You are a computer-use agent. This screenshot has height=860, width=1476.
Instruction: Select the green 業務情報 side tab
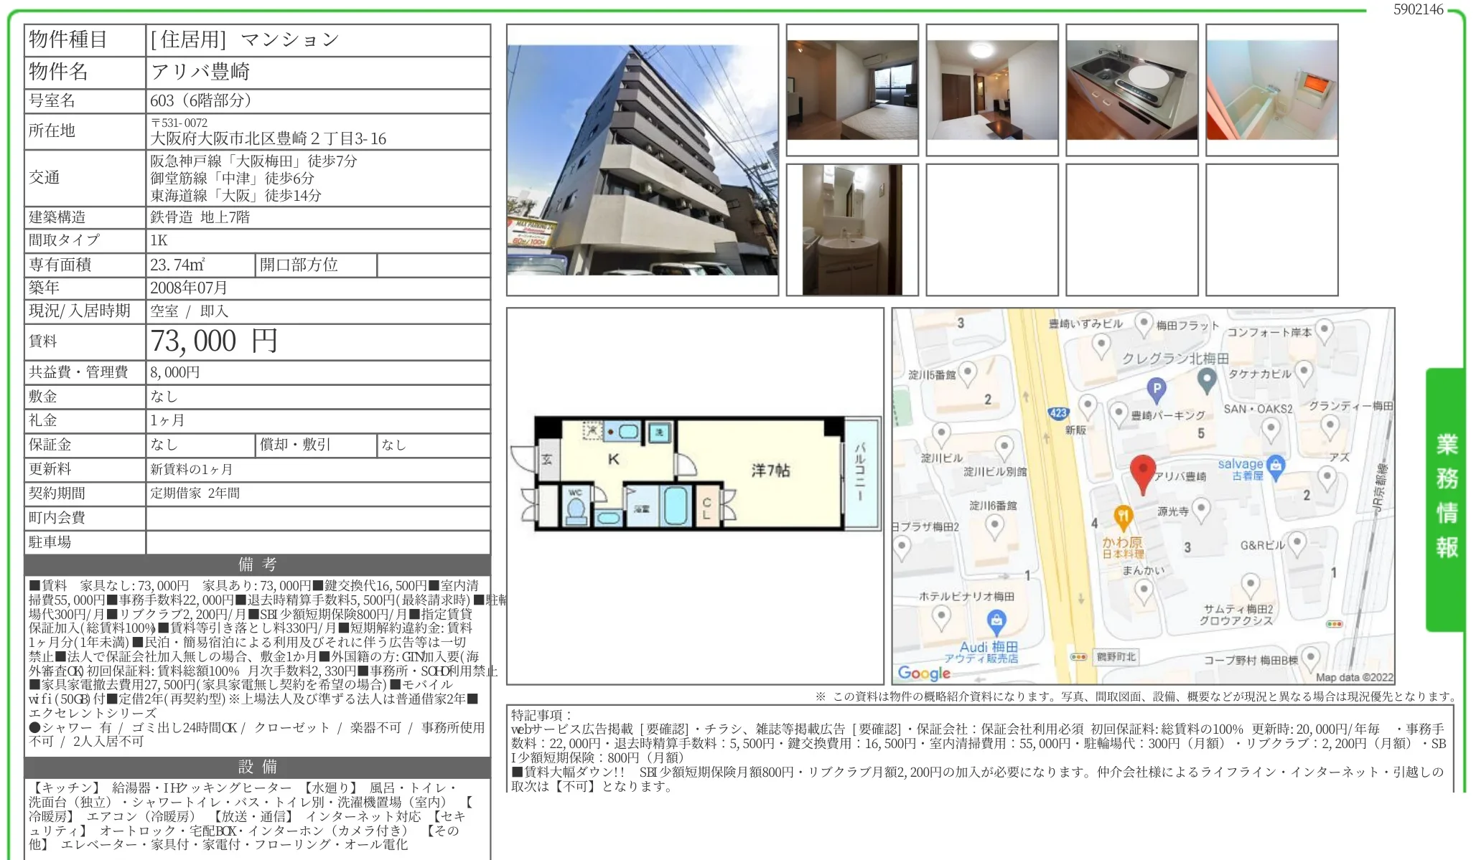(x=1445, y=497)
